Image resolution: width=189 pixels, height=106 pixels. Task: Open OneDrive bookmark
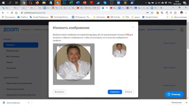pyautogui.click(x=22, y=17)
